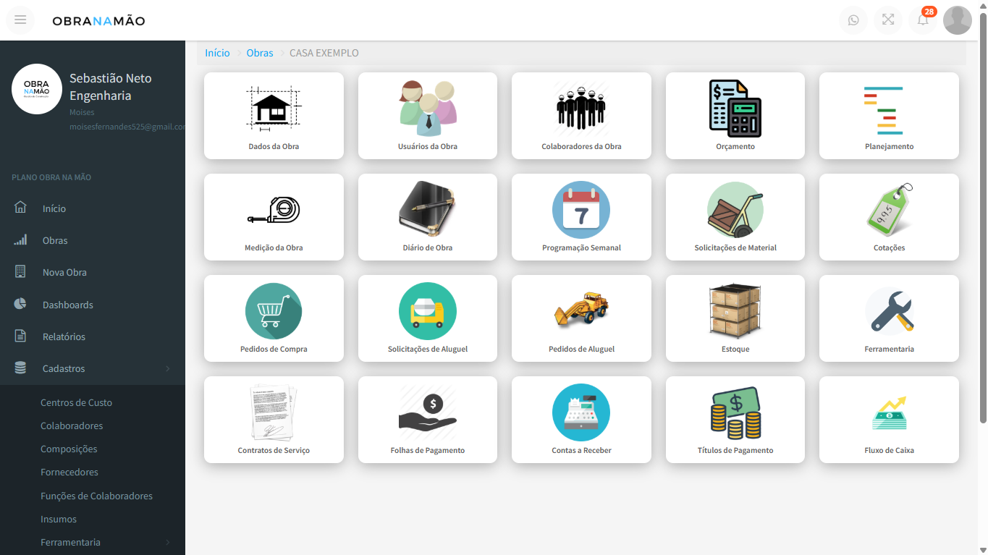This screenshot has height=555, width=988.
Task: Click the Obras breadcrumb link
Action: pyautogui.click(x=260, y=53)
